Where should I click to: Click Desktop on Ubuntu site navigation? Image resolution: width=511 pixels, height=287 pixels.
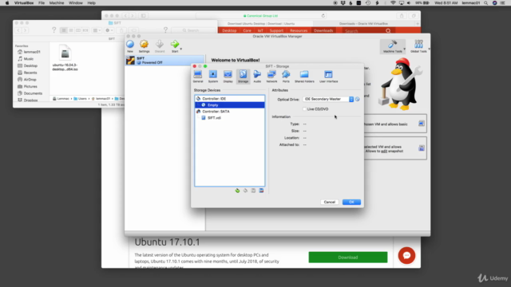pyautogui.click(x=229, y=30)
